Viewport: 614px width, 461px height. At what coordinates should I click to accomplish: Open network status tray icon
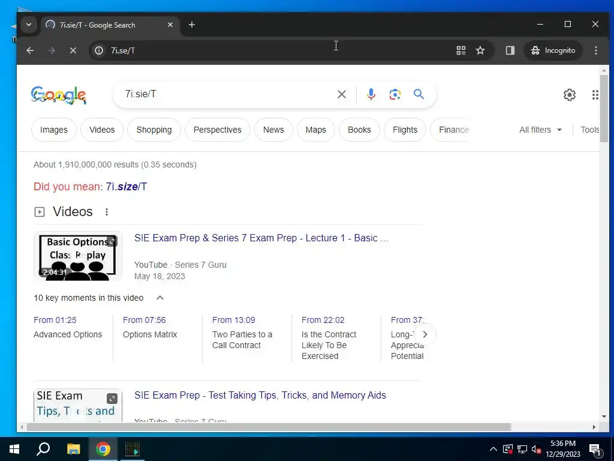[522, 449]
